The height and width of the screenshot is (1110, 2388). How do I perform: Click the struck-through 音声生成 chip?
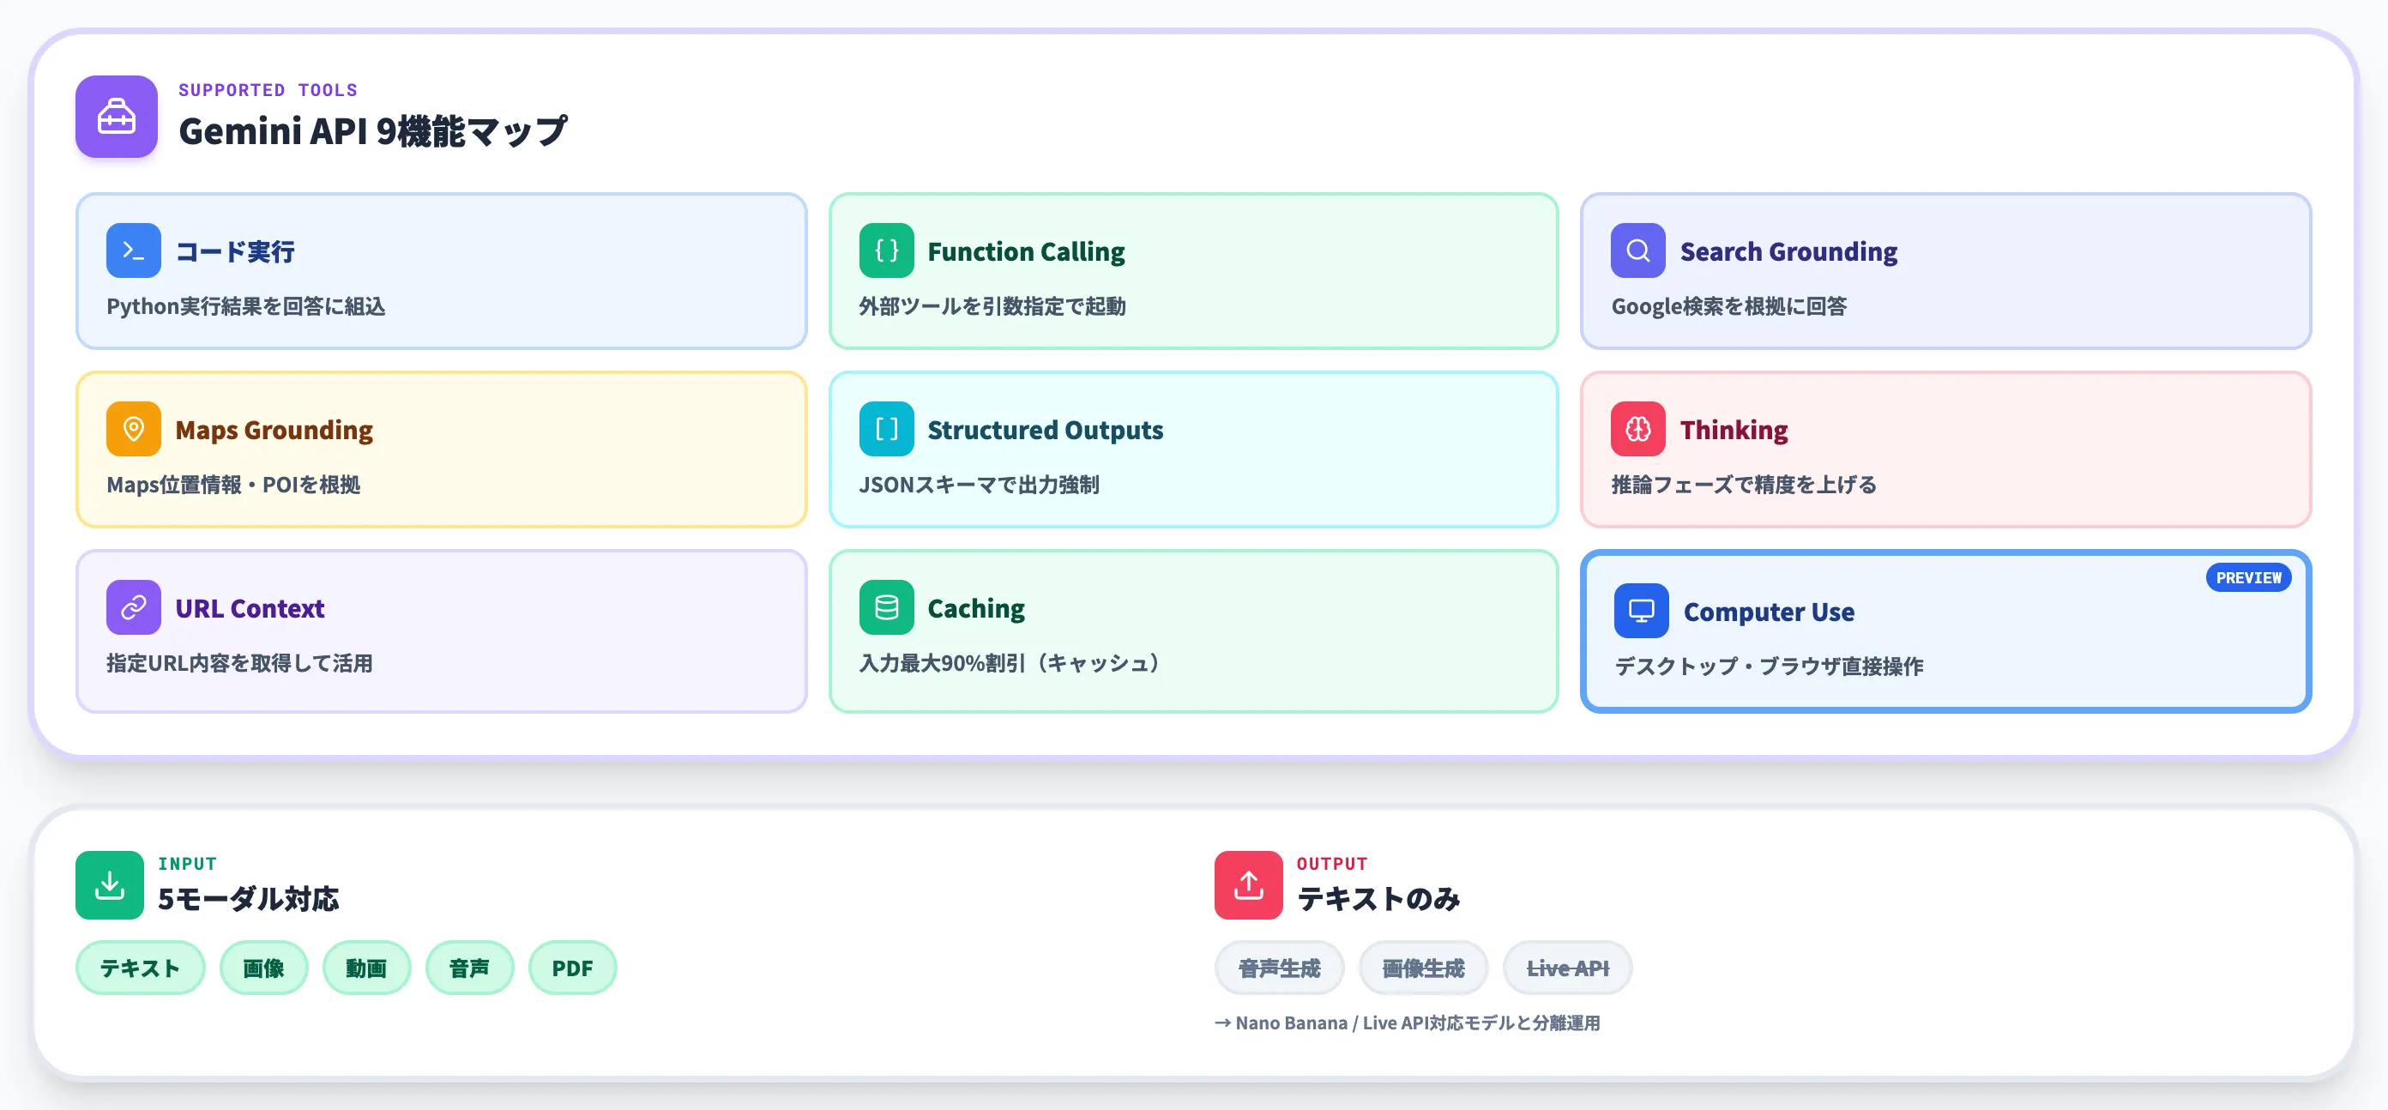(x=1279, y=968)
